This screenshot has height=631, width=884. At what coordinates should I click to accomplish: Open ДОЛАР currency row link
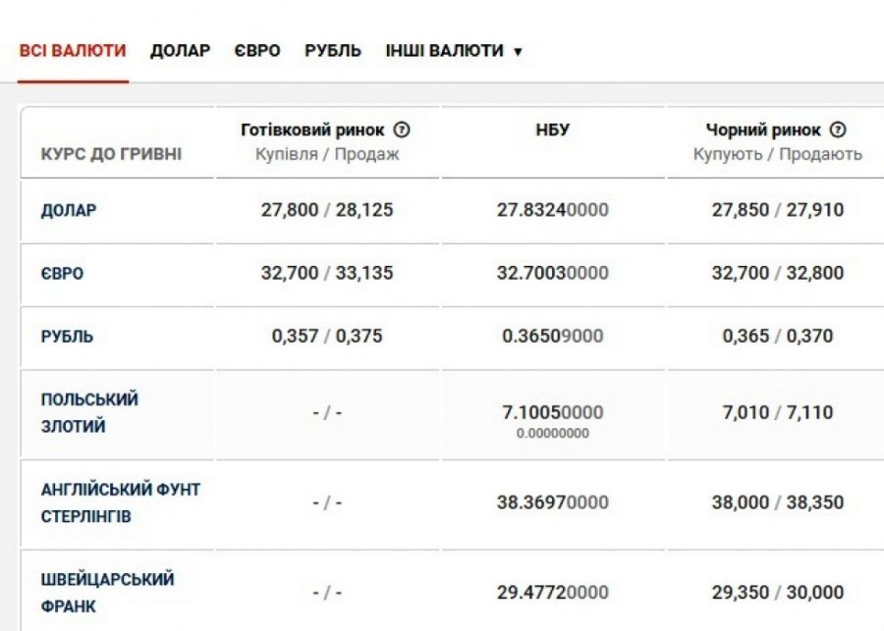coord(69,210)
